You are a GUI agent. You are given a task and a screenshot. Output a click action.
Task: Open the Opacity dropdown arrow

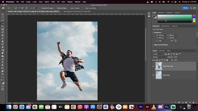179,57
